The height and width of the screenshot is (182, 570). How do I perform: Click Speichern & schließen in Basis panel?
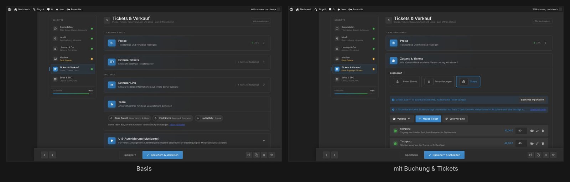coord(162,155)
